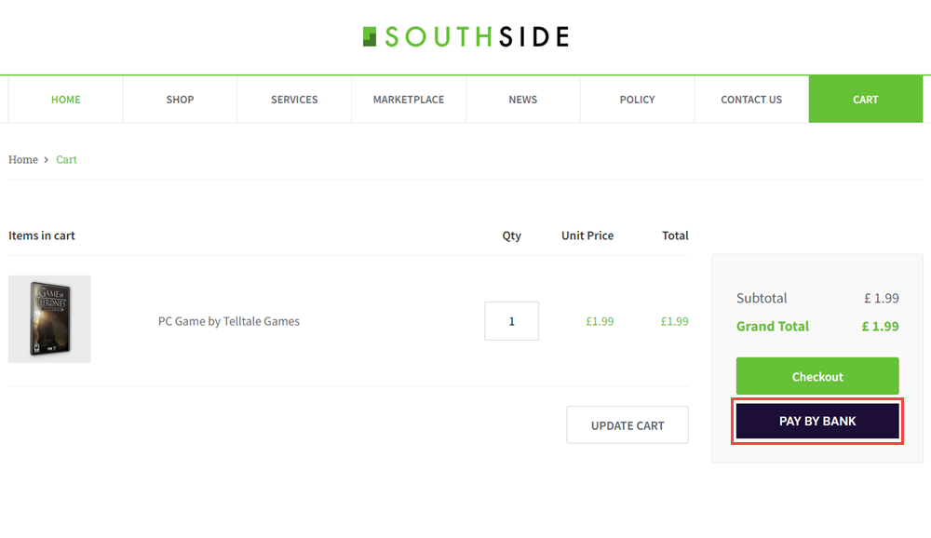The height and width of the screenshot is (538, 931).
Task: Focus the quantity input field
Action: coord(511,321)
